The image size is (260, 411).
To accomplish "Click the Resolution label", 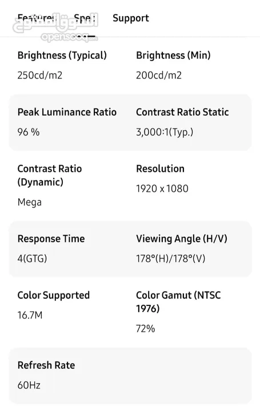I will pos(160,168).
